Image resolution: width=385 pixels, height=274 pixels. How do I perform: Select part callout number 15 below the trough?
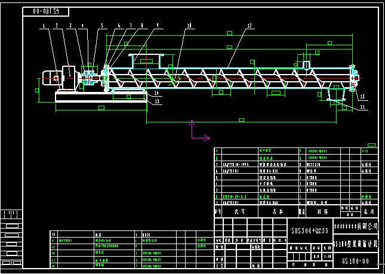point(156,101)
